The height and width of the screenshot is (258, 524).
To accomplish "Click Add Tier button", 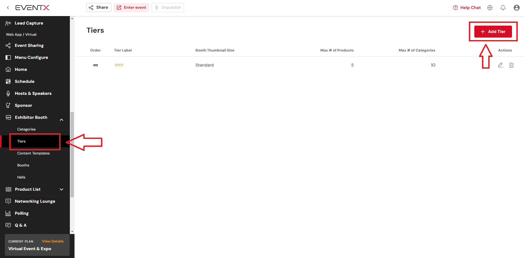I will [493, 32].
